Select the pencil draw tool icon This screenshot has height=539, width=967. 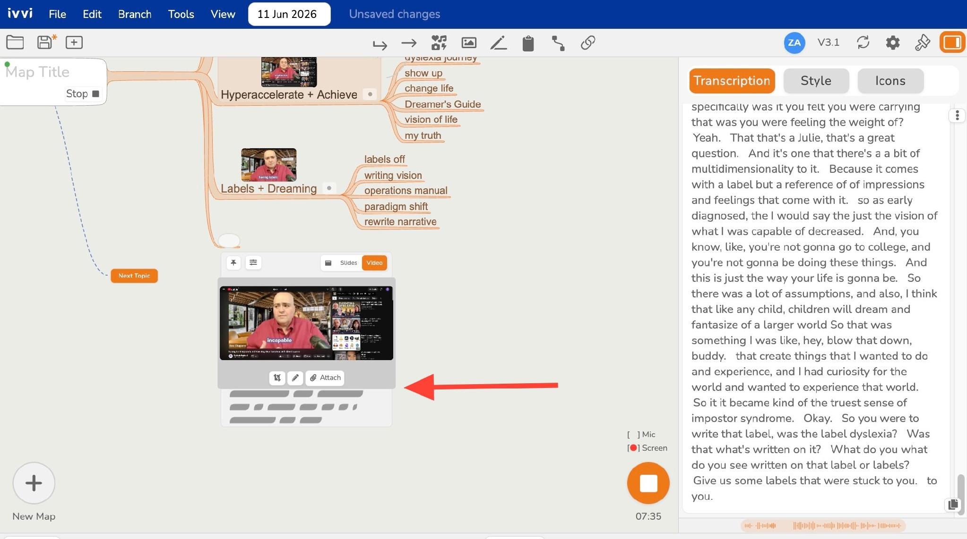[499, 42]
